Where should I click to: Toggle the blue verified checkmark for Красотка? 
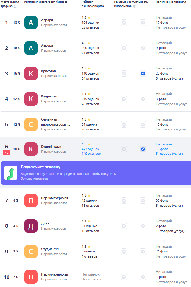[x=143, y=73]
